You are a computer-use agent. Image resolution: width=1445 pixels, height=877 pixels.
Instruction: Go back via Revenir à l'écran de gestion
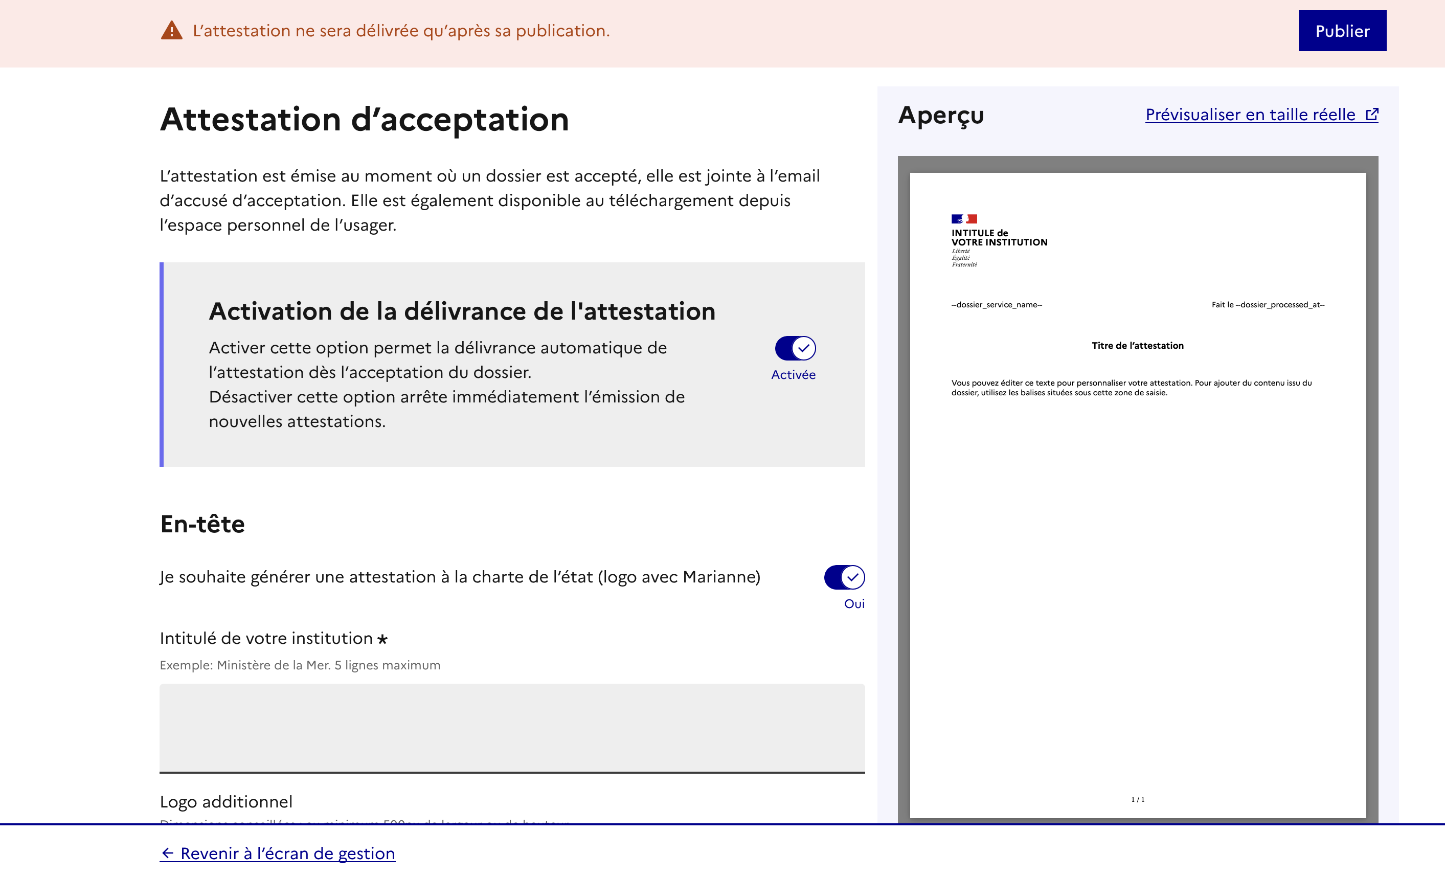click(x=287, y=853)
